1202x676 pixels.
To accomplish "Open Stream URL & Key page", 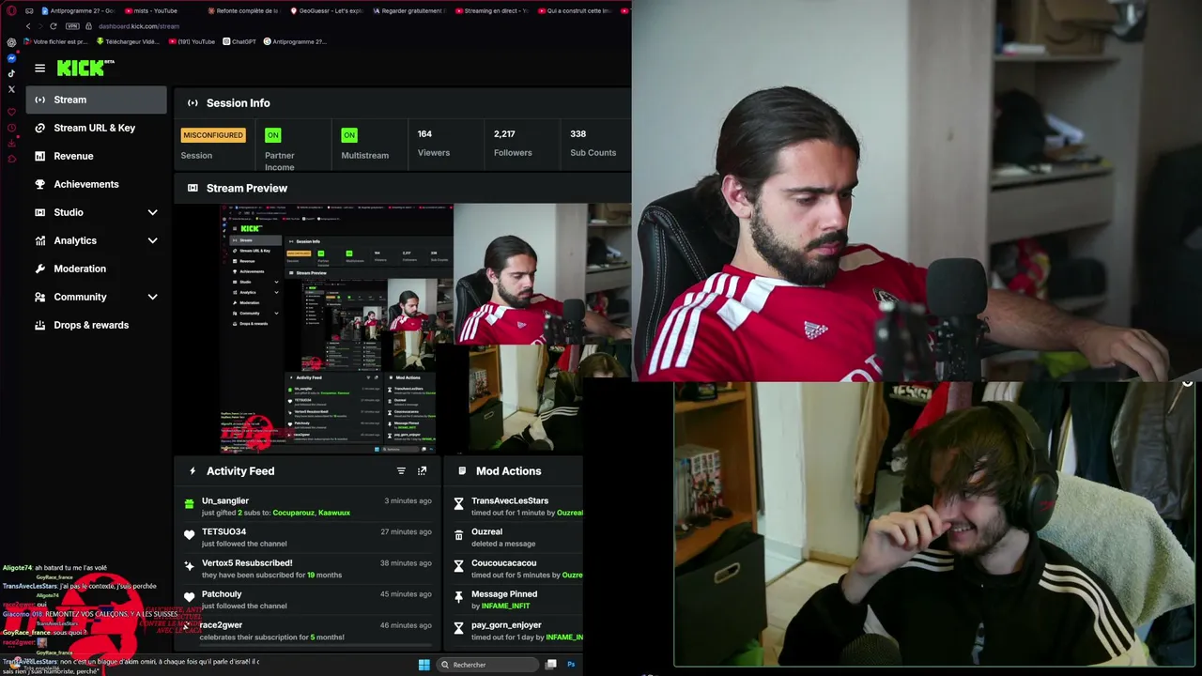I will (95, 128).
